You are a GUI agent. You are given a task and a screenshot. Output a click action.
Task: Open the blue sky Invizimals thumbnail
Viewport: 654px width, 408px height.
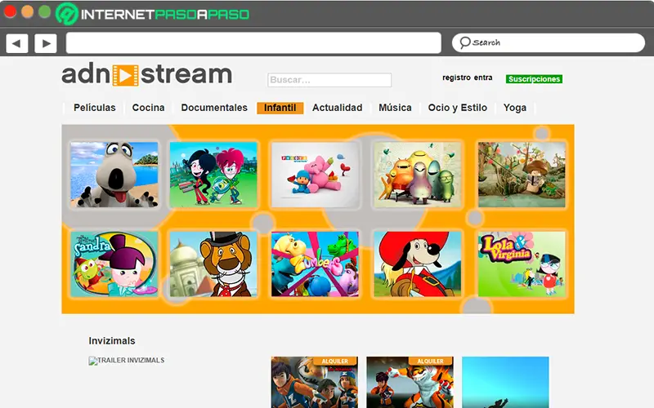click(505, 382)
